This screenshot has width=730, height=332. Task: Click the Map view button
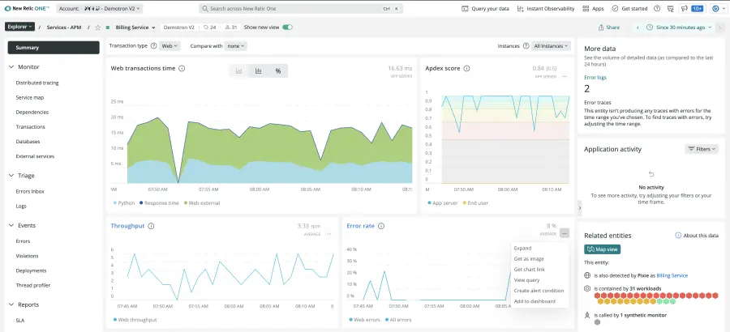[x=602, y=249]
